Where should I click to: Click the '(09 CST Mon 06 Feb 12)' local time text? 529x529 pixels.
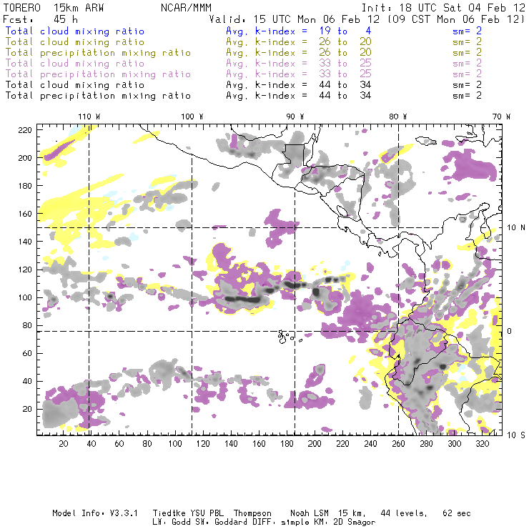[x=456, y=19]
